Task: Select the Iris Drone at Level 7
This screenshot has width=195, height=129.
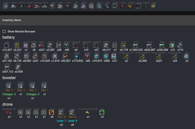Action: point(61,113)
